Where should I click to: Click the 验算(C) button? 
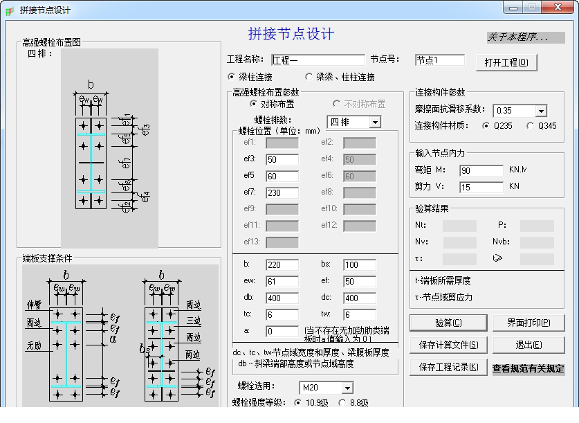click(448, 323)
